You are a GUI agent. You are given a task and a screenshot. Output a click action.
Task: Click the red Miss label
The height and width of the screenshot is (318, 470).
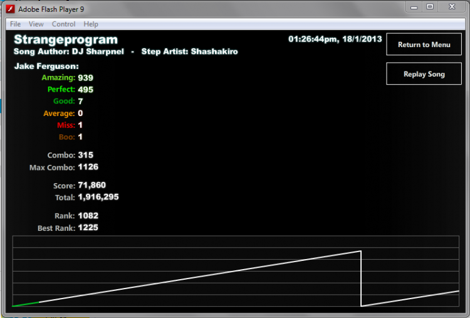pos(66,125)
